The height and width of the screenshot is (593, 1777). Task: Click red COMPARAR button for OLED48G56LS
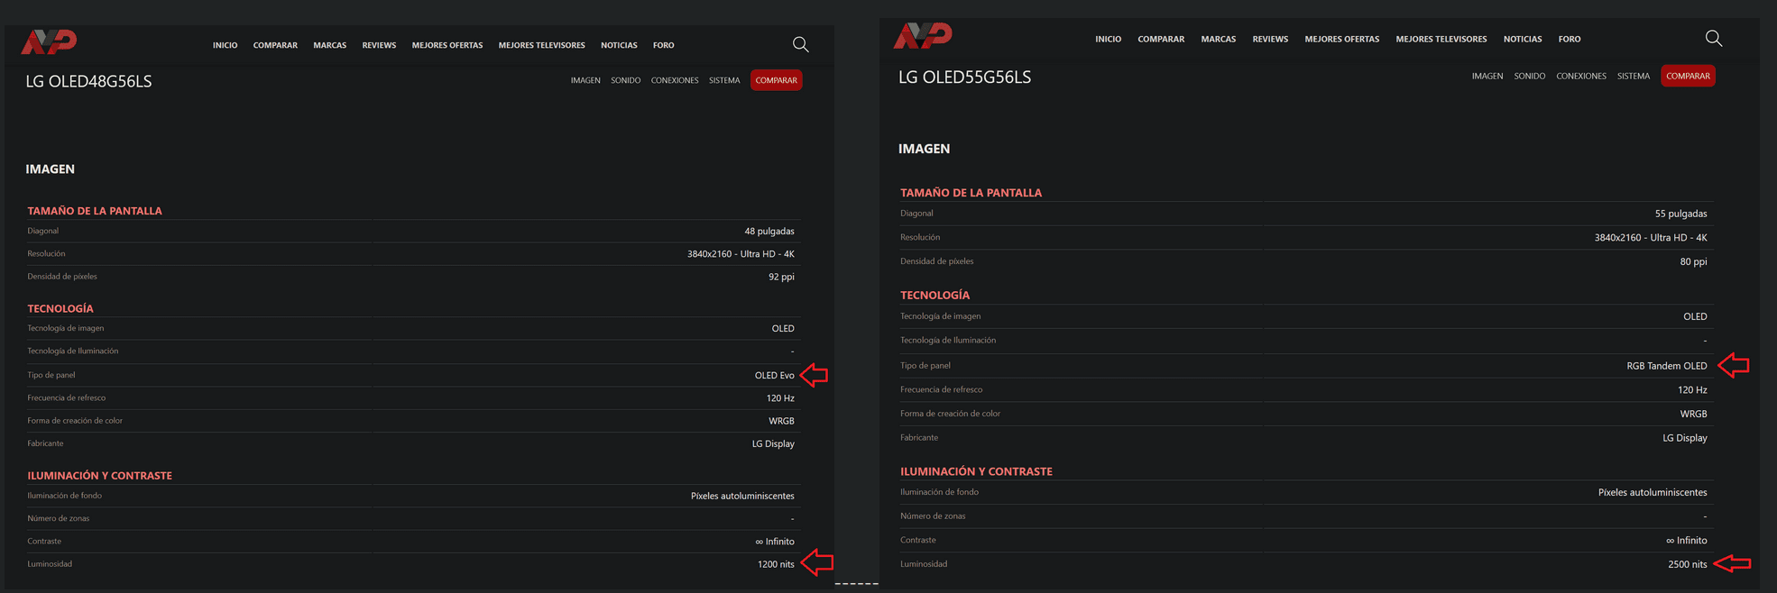pos(776,80)
